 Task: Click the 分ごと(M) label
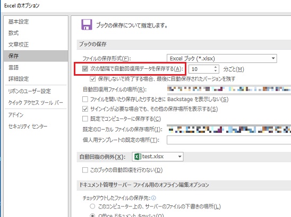(x=234, y=69)
